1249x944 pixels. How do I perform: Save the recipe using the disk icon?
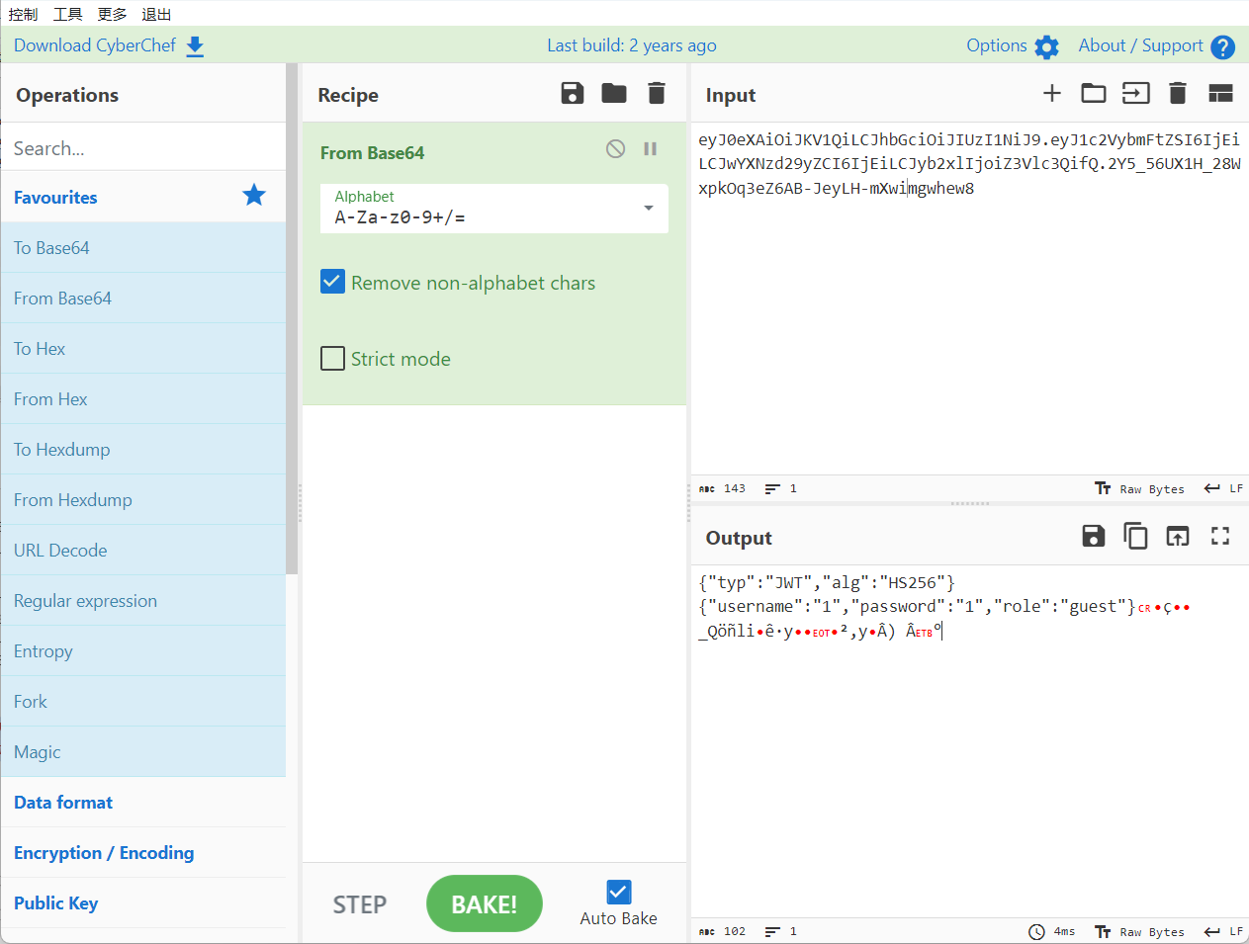point(572,94)
